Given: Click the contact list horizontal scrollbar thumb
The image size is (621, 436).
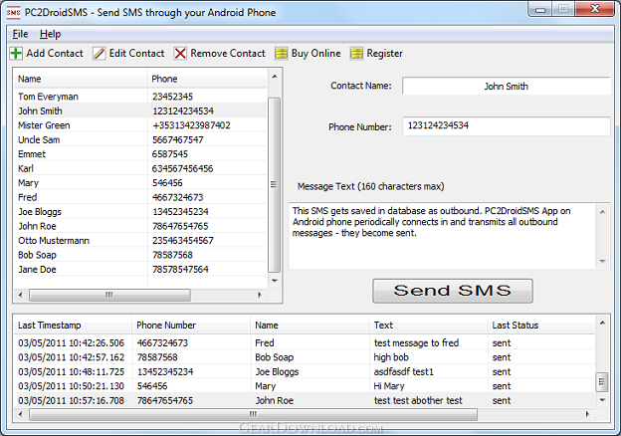Looking at the screenshot, I should (x=109, y=295).
